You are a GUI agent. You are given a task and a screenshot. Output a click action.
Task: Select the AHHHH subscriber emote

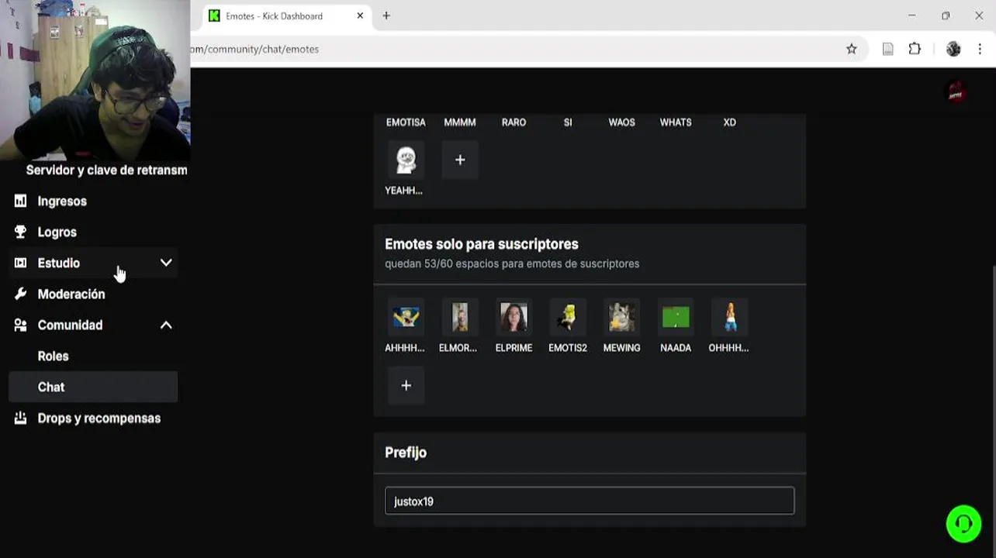click(x=406, y=317)
